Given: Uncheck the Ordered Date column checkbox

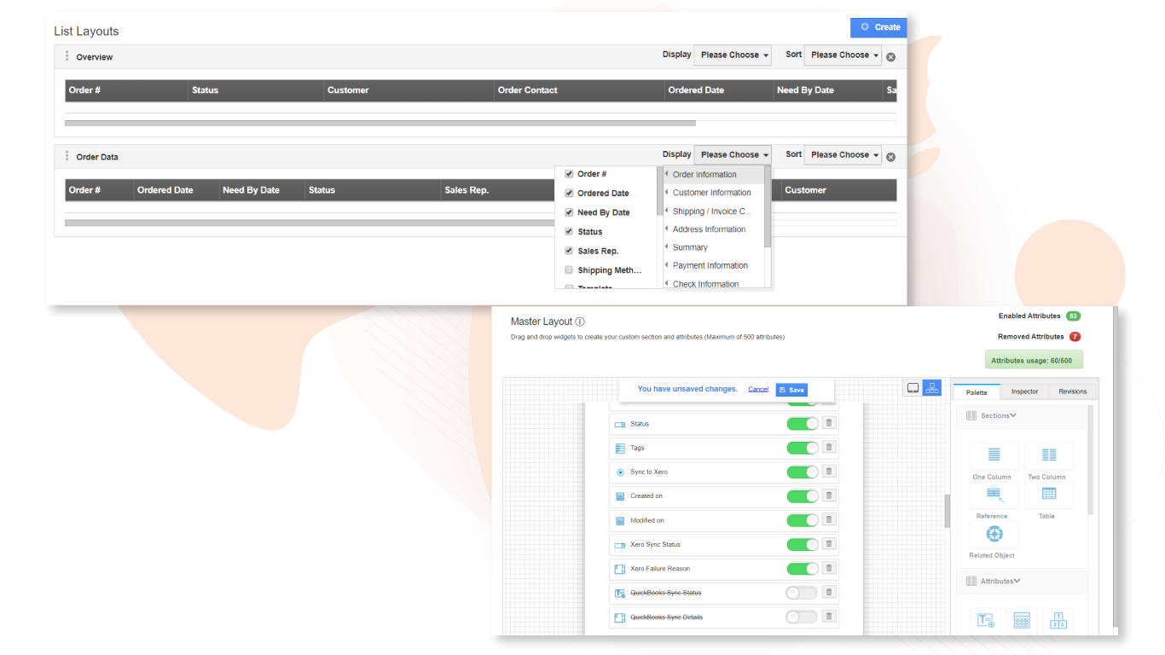Looking at the screenshot, I should point(569,193).
